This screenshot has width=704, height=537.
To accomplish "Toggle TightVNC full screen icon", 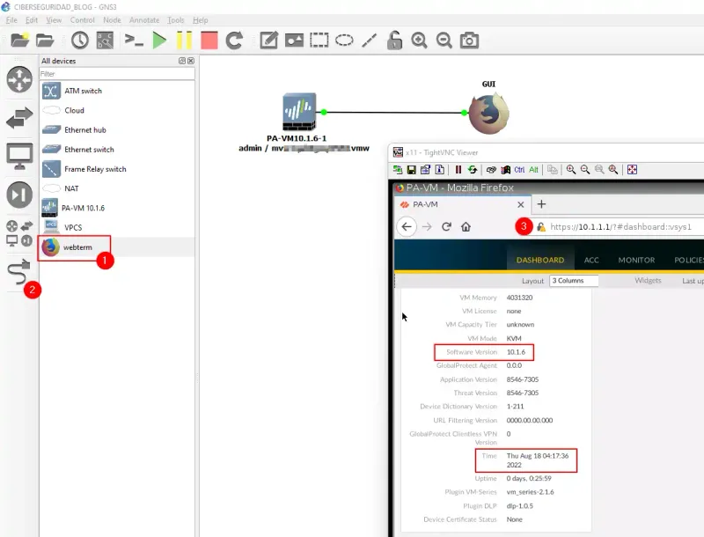I will coord(632,170).
